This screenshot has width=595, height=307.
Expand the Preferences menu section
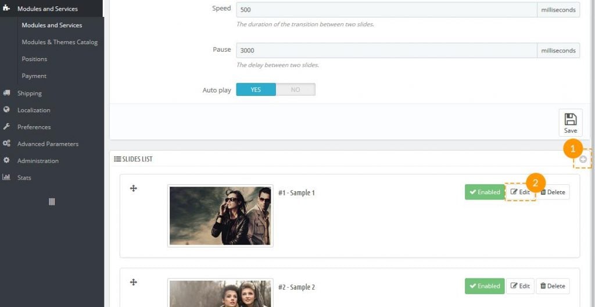point(34,127)
